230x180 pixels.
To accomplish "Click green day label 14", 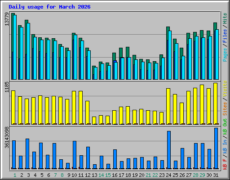I will pos(101,175).
